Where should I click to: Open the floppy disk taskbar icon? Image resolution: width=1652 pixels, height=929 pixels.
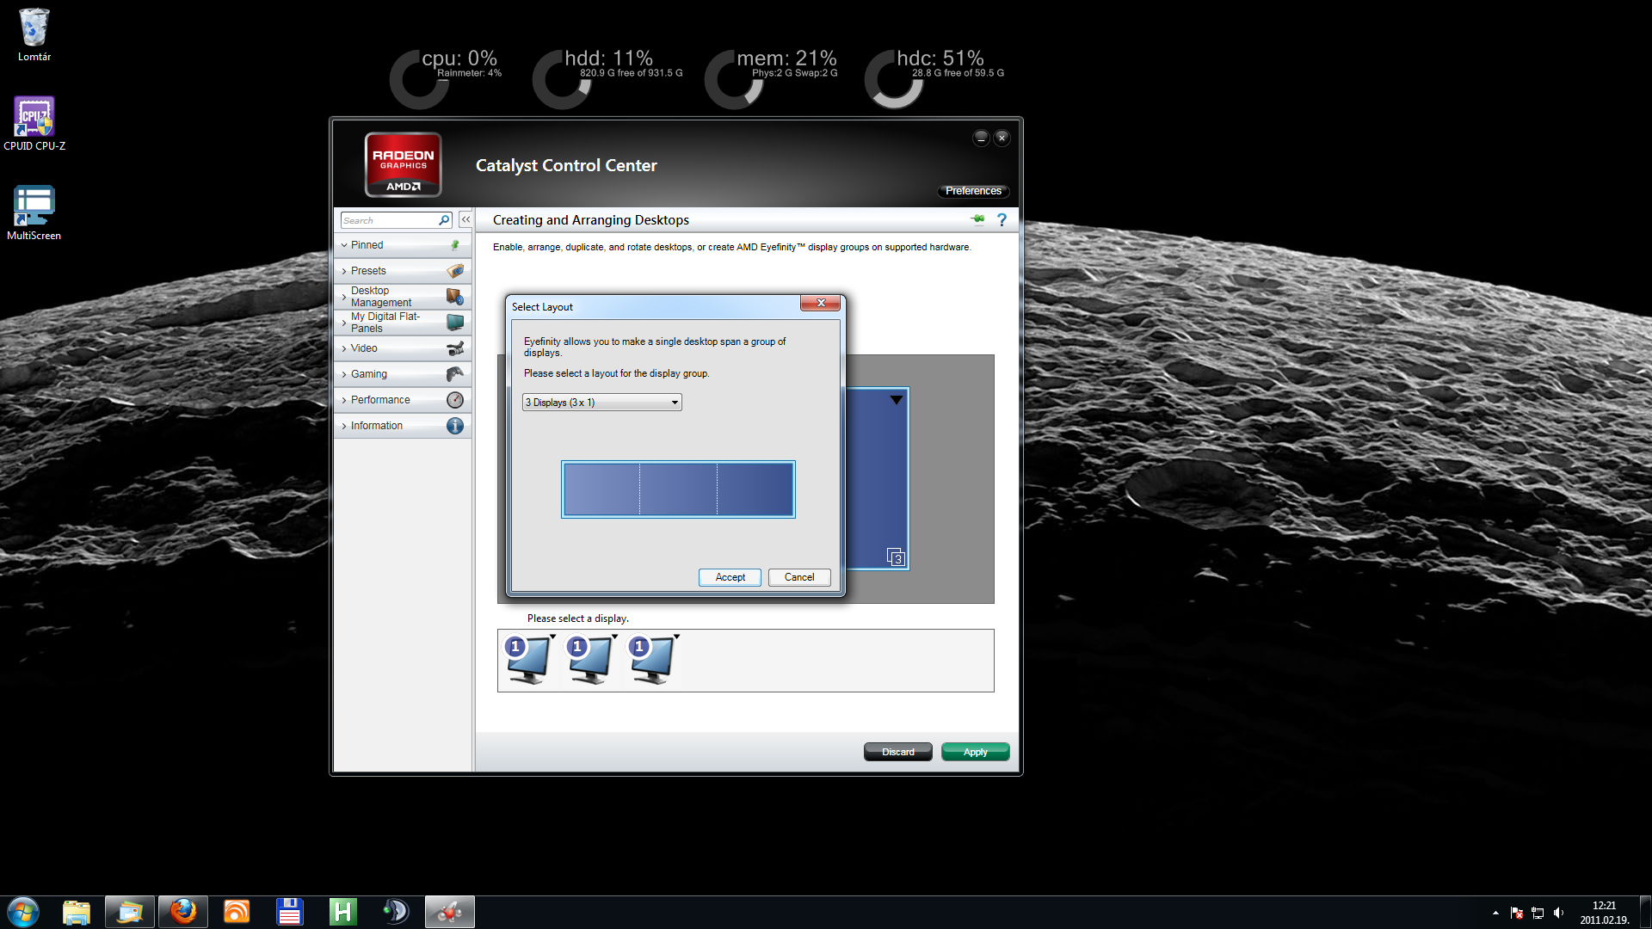[x=290, y=912]
